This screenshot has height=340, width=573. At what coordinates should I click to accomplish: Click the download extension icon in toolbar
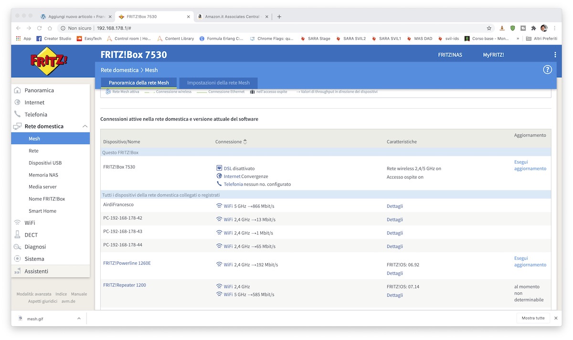pyautogui.click(x=502, y=28)
